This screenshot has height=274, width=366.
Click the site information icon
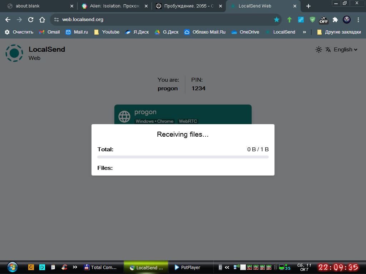56,20
